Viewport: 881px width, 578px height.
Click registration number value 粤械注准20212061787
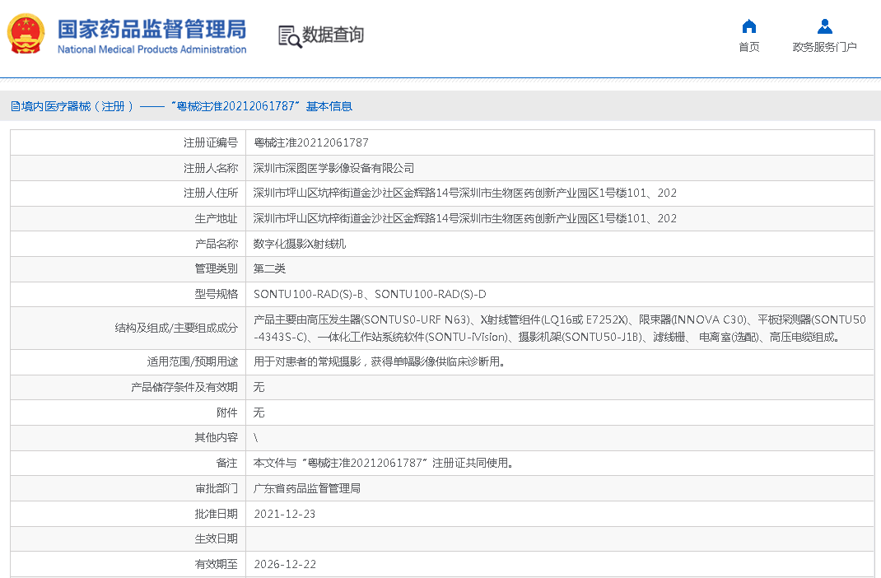(x=310, y=142)
